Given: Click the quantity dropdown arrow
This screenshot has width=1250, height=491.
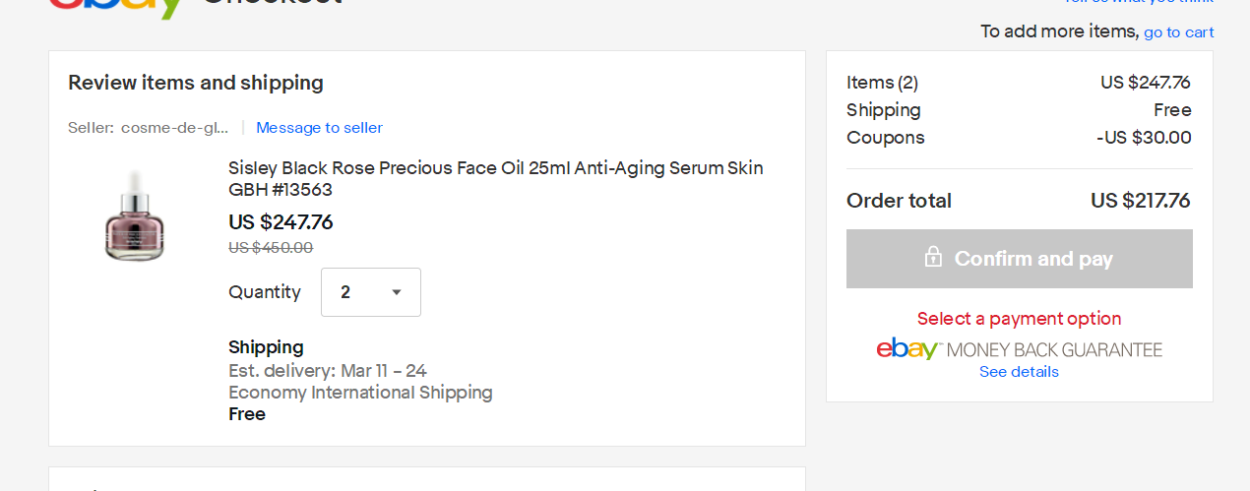Looking at the screenshot, I should coord(397,292).
